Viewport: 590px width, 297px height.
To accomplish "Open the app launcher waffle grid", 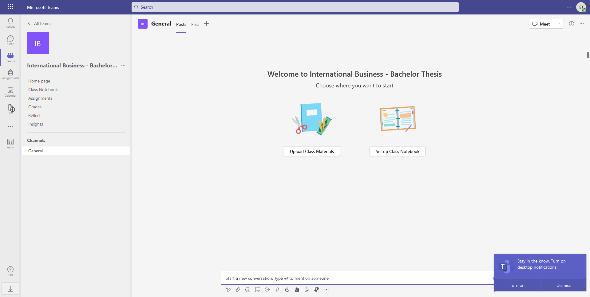I will [x=10, y=7].
